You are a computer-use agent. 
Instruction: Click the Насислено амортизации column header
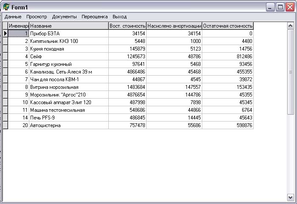tap(174, 26)
